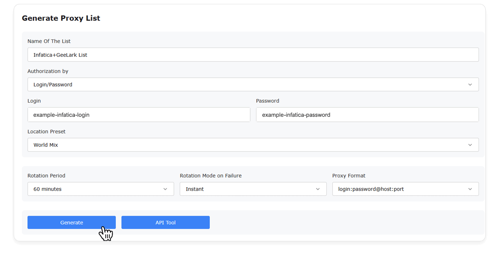Screen dimensions: 499x253
Task: Click the chevron on Proxy Format field
Action: tap(470, 189)
